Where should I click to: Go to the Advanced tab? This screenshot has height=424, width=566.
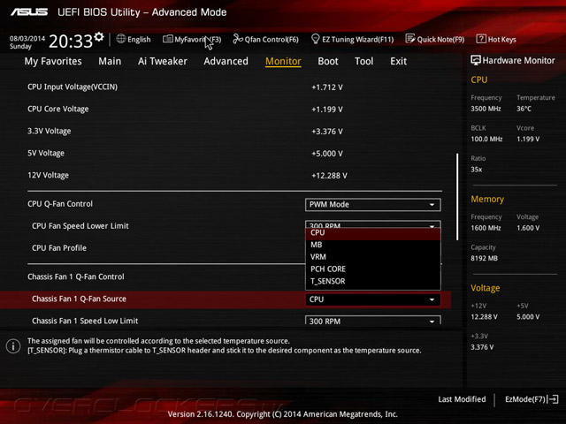pyautogui.click(x=226, y=61)
